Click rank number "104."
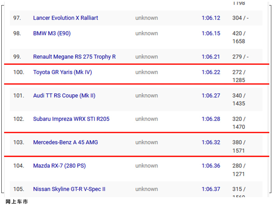The image size is (273, 205). coord(19,166)
